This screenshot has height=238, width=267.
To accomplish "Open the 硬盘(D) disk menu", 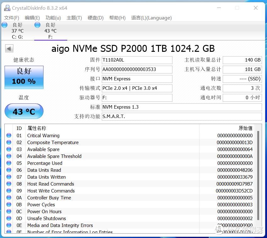I will pos(95,18).
